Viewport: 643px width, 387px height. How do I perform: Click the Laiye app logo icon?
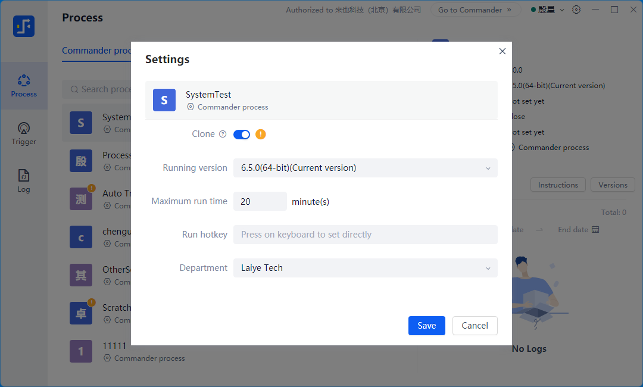24,26
